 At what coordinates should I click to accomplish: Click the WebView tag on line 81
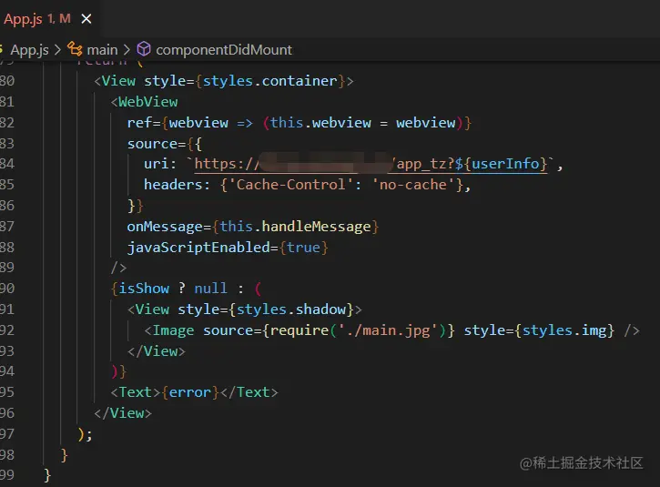(x=147, y=102)
